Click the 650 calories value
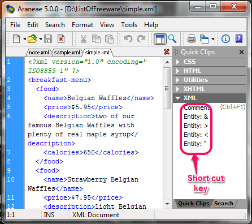This screenshot has height=224, width=252. click(x=89, y=152)
